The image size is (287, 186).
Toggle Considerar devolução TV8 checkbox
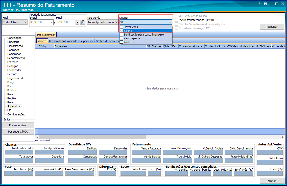tap(176, 28)
